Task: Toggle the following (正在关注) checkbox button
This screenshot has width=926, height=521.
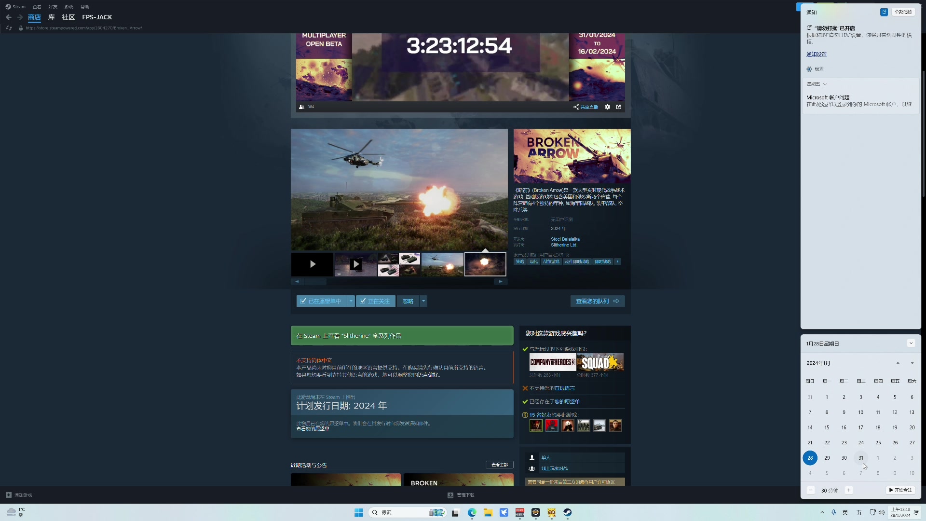Action: pyautogui.click(x=376, y=301)
